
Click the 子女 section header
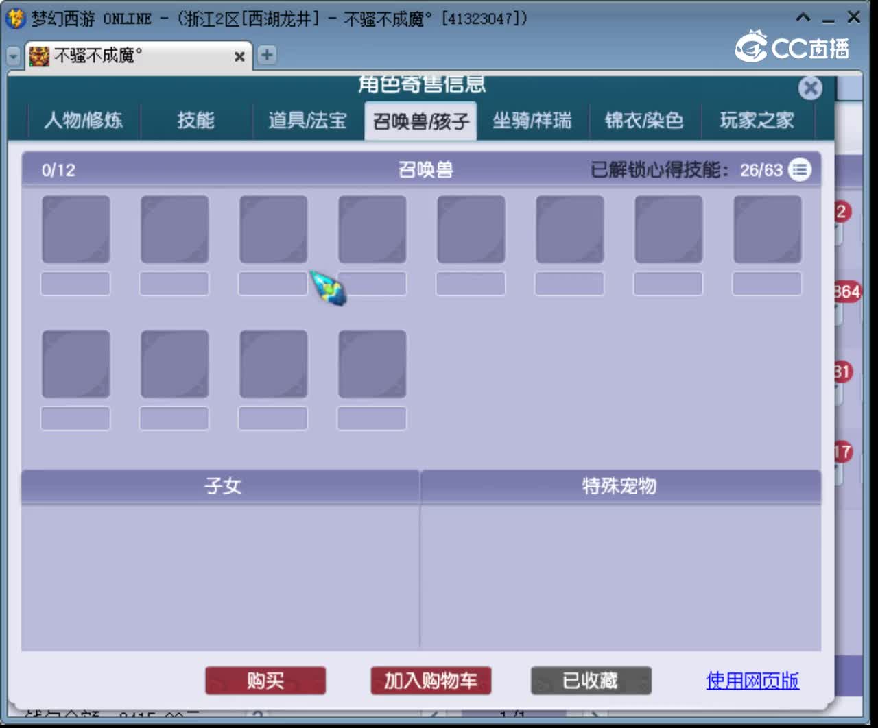coord(220,486)
